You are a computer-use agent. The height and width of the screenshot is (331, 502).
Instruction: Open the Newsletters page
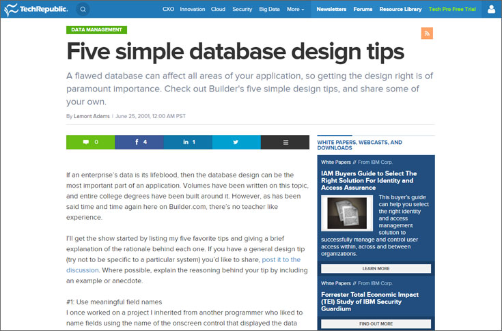point(331,10)
